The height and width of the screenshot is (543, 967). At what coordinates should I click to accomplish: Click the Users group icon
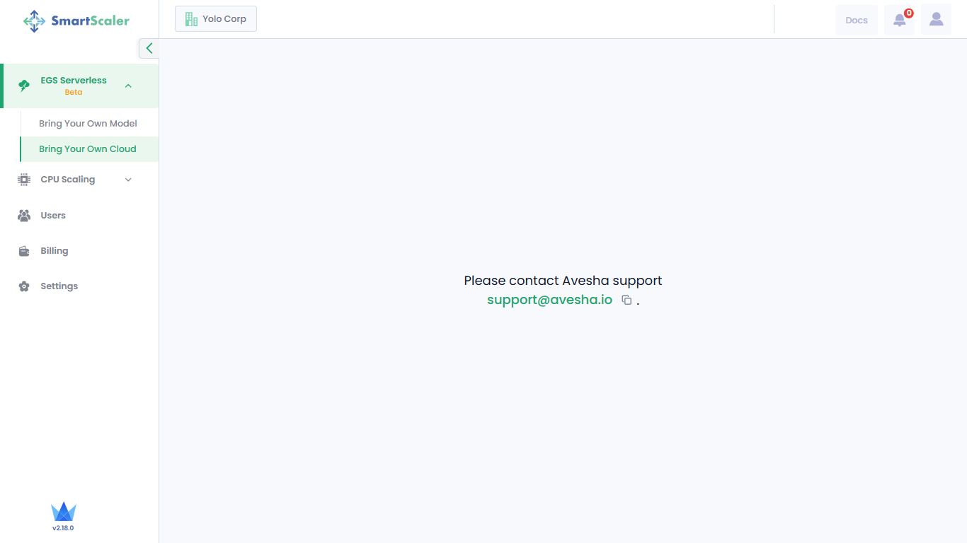[x=24, y=216]
